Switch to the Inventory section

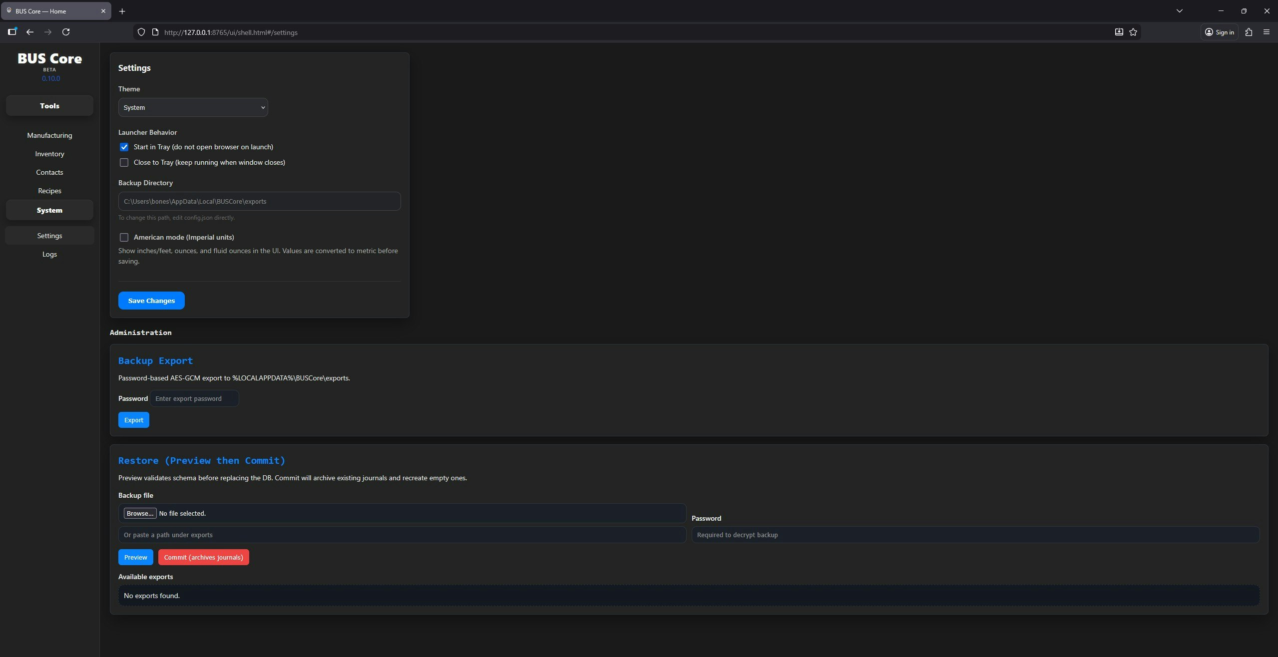[49, 154]
